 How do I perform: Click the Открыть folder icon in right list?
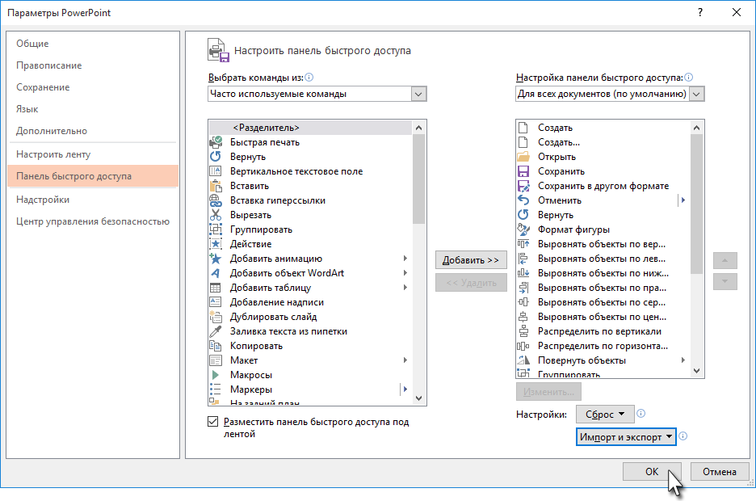click(523, 157)
